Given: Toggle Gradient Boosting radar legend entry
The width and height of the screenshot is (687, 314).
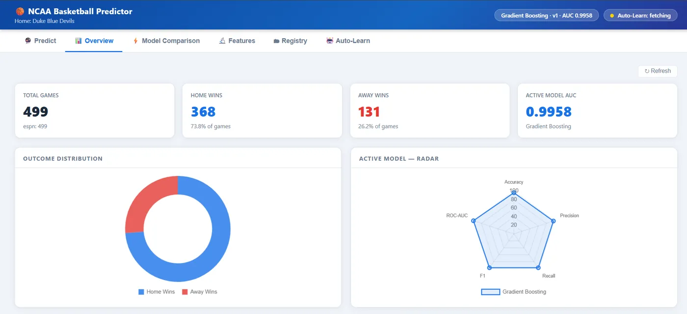Looking at the screenshot, I should tap(514, 292).
